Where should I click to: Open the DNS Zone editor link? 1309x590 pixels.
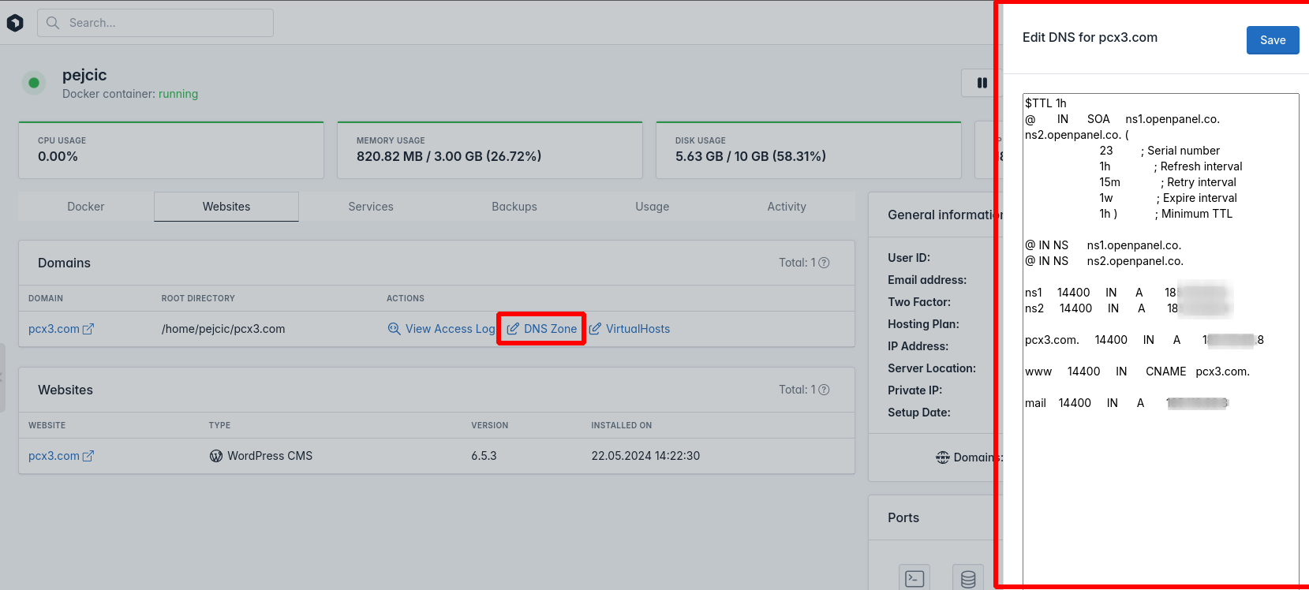(x=542, y=329)
